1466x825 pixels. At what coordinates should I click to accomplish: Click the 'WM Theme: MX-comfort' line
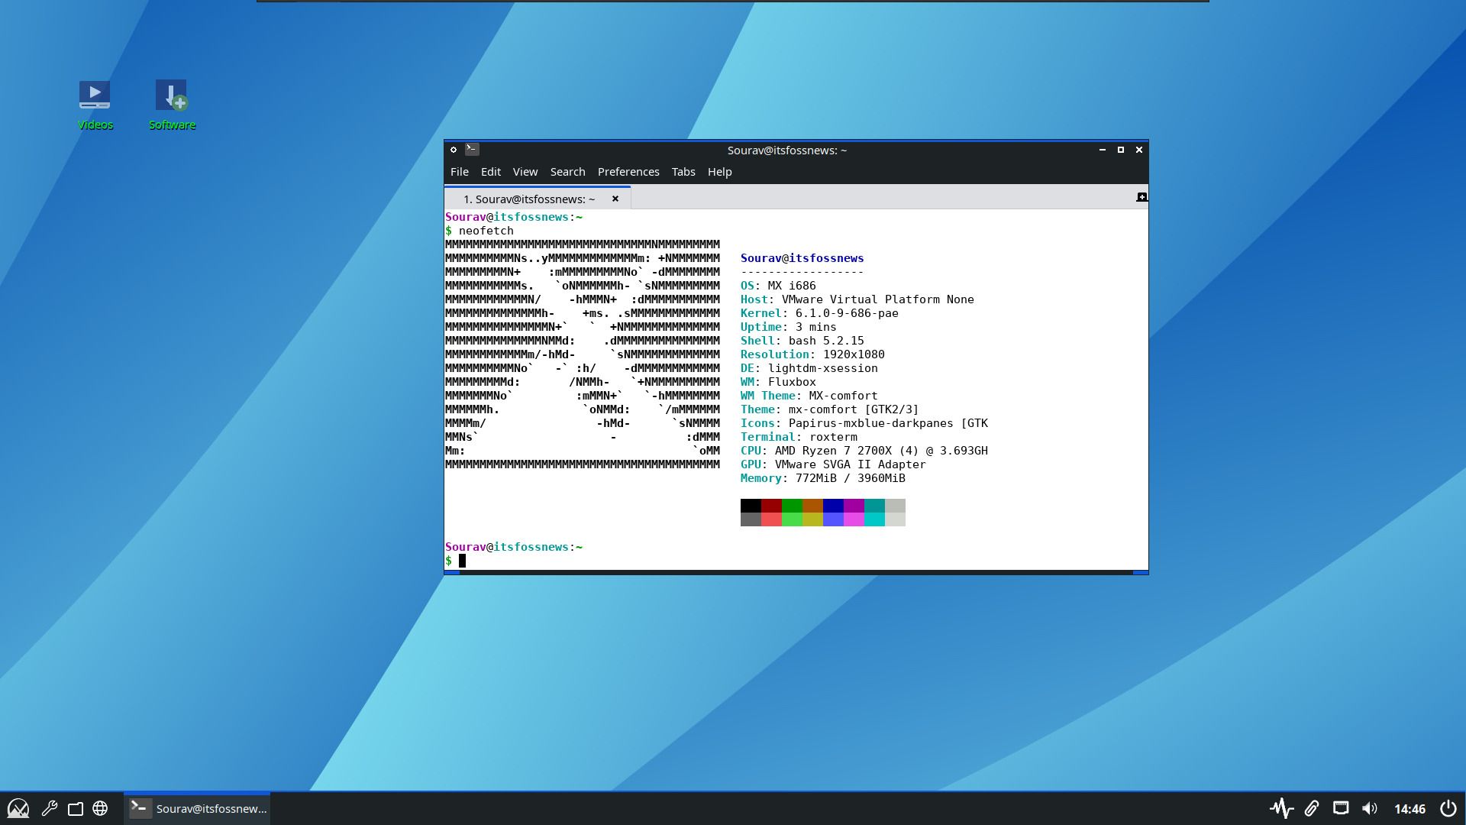tap(809, 396)
